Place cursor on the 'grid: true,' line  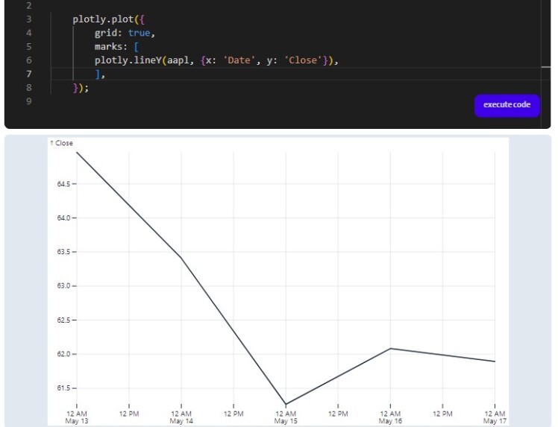(125, 33)
